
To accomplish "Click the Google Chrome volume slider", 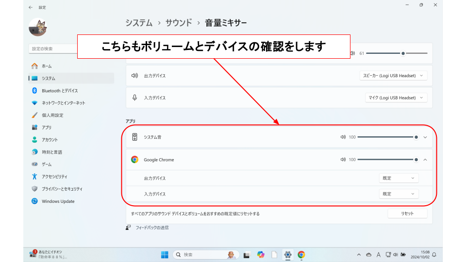I will pyautogui.click(x=387, y=160).
